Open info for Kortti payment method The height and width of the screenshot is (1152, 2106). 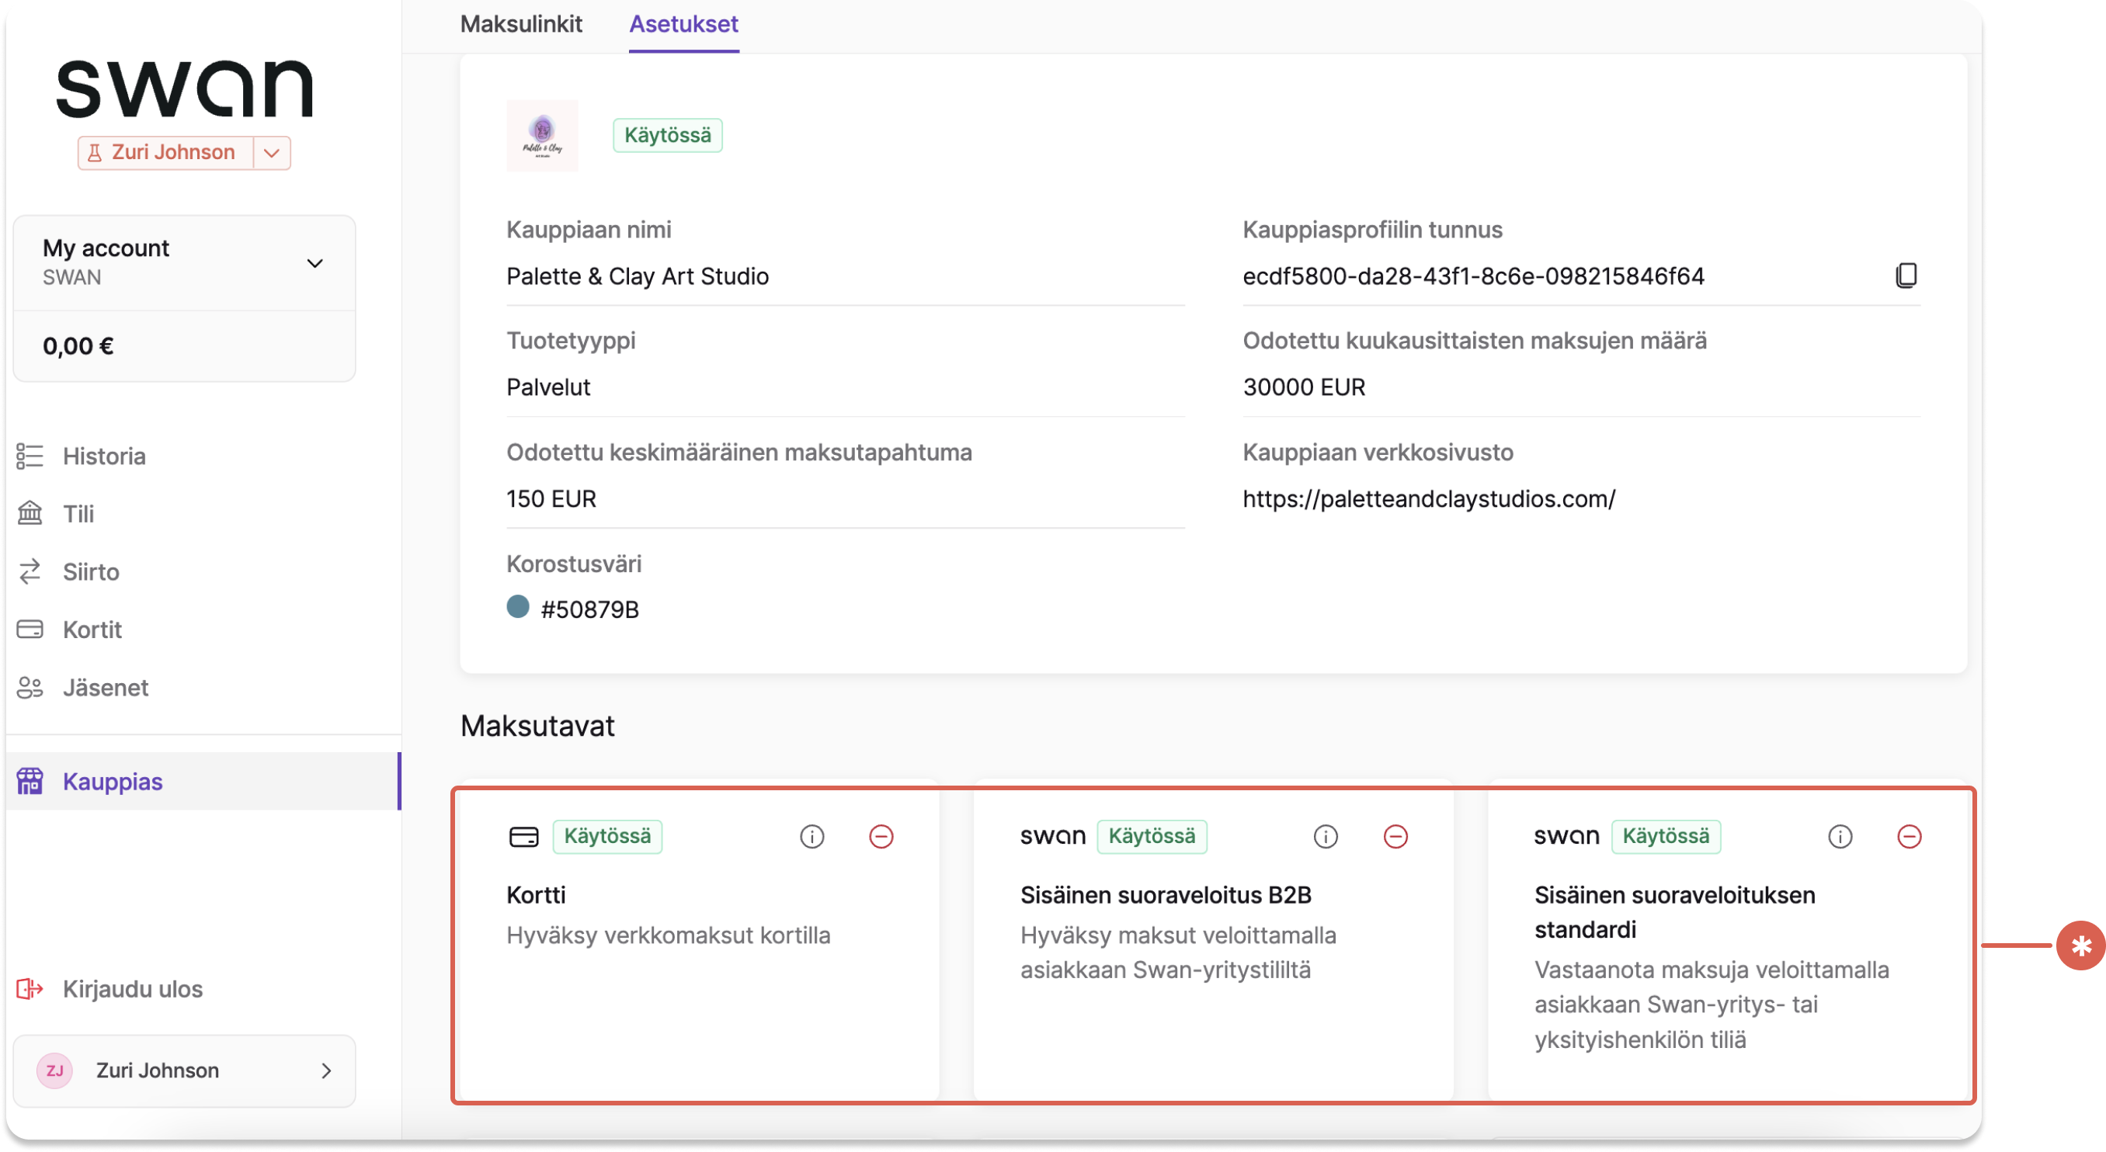811,837
